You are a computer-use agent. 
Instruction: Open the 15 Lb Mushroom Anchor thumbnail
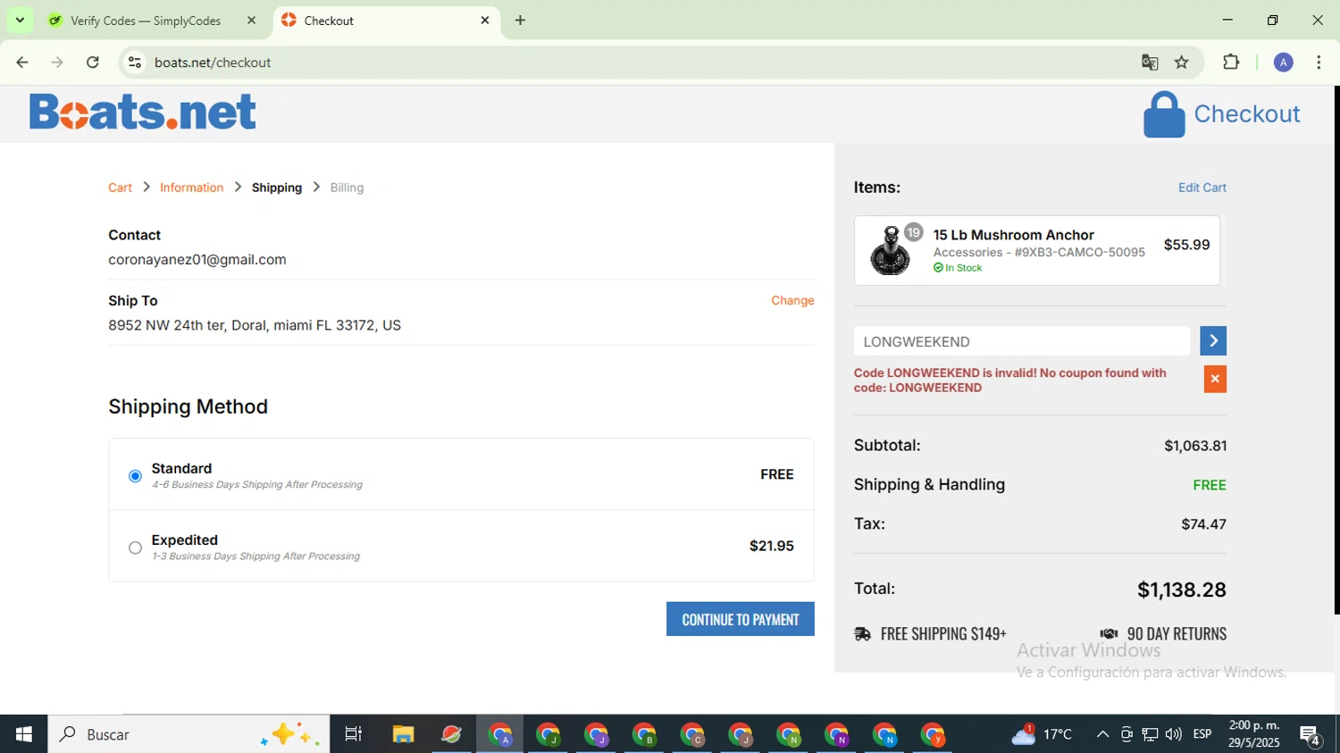coord(891,250)
